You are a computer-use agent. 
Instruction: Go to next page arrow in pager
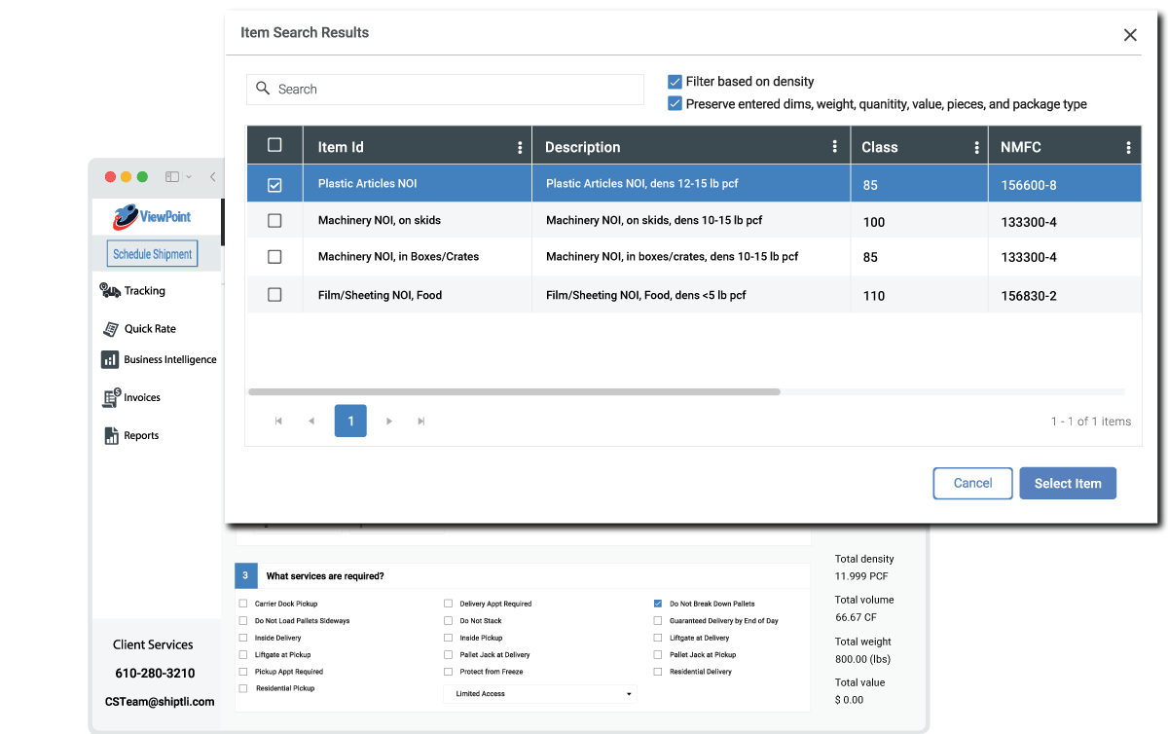coord(389,422)
